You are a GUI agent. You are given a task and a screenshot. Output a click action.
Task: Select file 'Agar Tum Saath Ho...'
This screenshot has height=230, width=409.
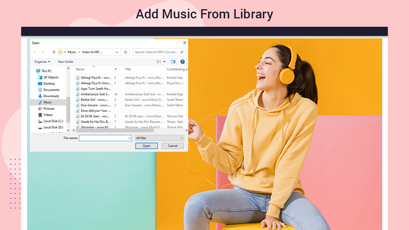96,89
